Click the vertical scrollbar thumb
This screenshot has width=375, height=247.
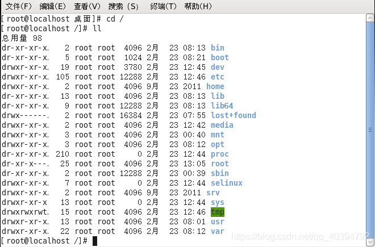[x=370, y=129]
